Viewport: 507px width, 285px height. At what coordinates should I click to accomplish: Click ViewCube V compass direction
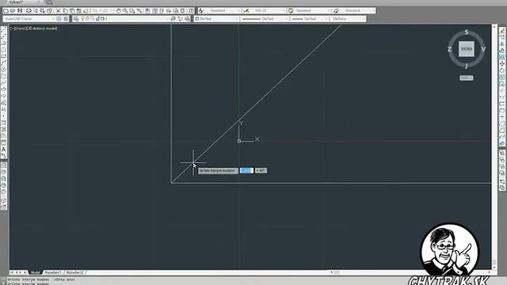pos(483,49)
